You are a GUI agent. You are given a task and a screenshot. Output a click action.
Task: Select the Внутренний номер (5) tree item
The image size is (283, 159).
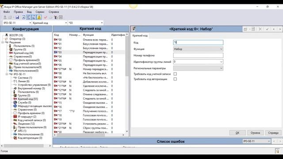[x=31, y=88]
